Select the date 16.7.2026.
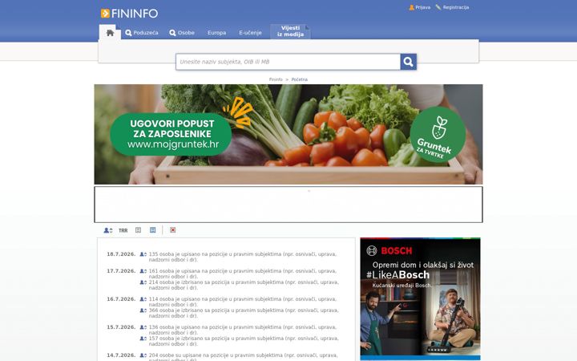Screen dimensions: 577x361 pyautogui.click(x=121, y=299)
